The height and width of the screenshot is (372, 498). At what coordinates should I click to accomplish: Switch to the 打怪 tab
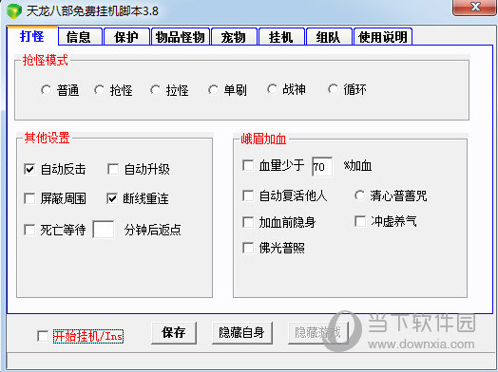(32, 36)
